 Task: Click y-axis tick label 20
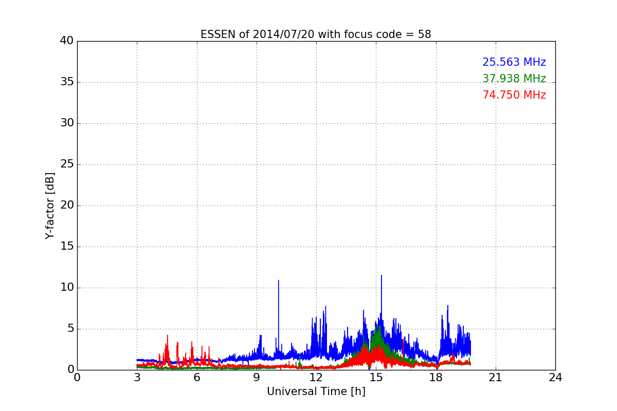67,206
